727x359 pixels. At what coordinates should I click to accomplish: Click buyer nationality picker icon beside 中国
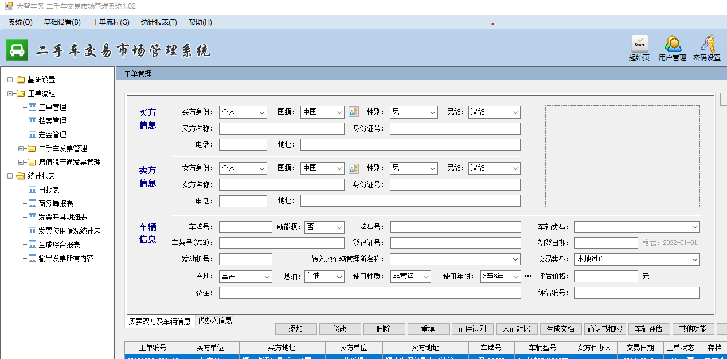coord(354,112)
